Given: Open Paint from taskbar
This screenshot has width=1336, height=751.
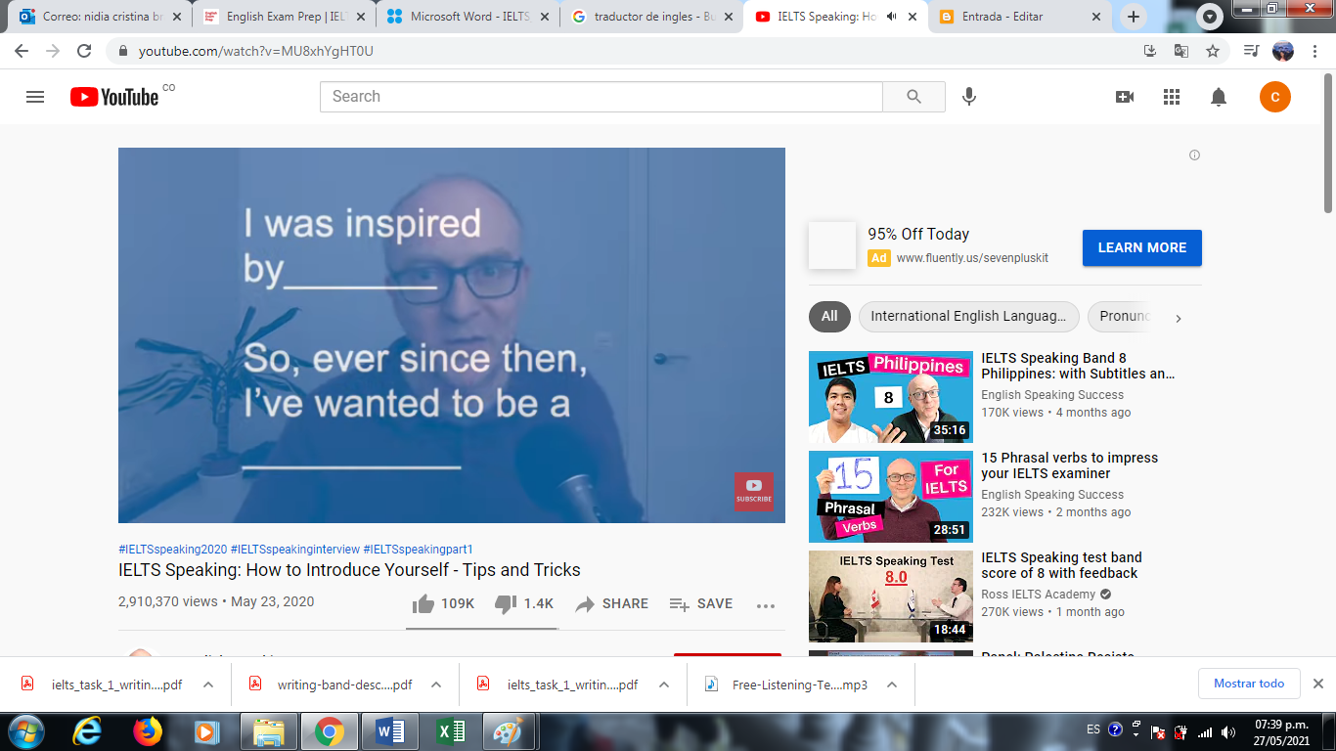Looking at the screenshot, I should [510, 731].
